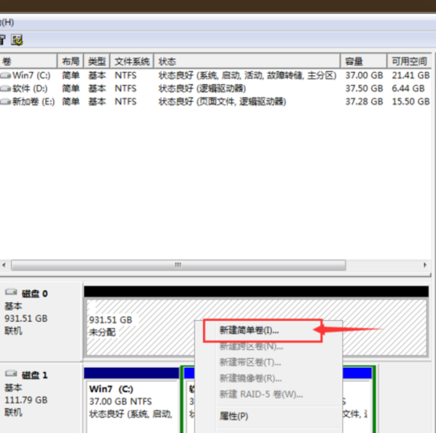Select the Win7 (C:) drive icon in volume list

tap(6, 76)
